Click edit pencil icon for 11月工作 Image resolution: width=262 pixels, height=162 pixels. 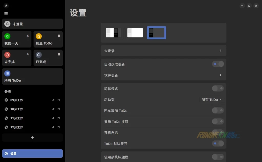pos(53,118)
